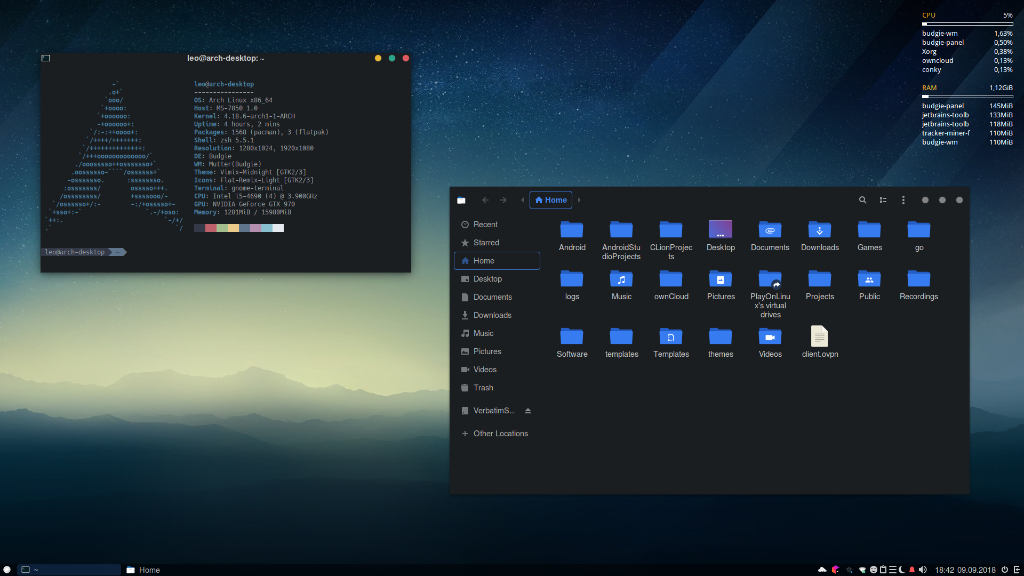Select the ownCloud folder
Viewport: 1024px width, 576px height.
(671, 285)
